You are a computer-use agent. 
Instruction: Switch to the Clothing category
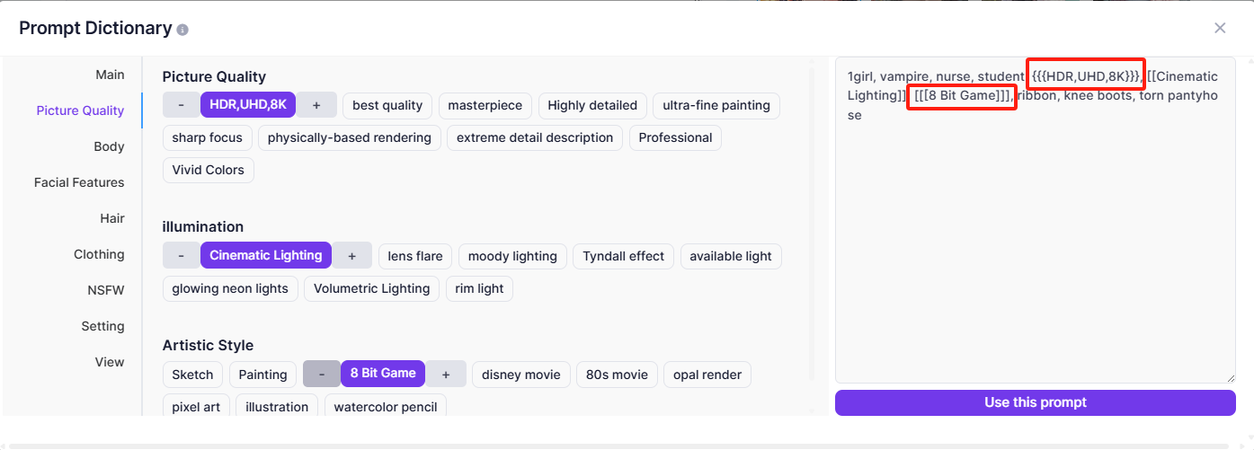[x=99, y=254]
